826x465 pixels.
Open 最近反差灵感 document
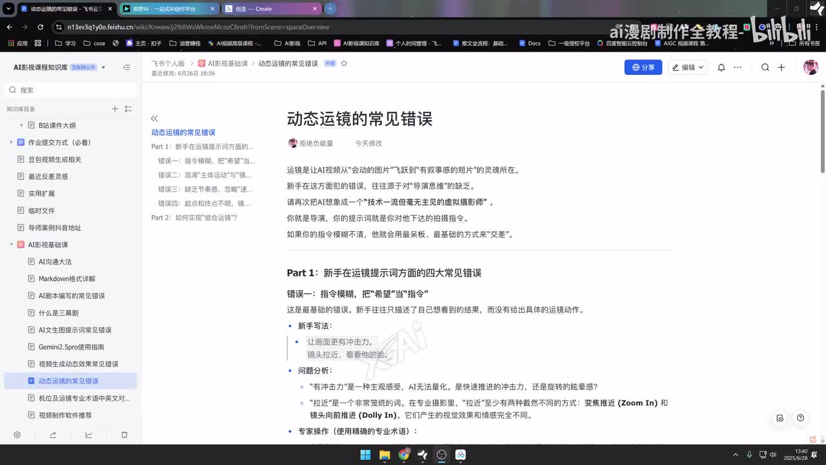(48, 176)
